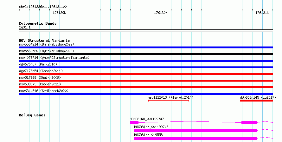Click the HOXD8|NM_019558 transcript label
This screenshot has width=282, height=142.
[148, 135]
